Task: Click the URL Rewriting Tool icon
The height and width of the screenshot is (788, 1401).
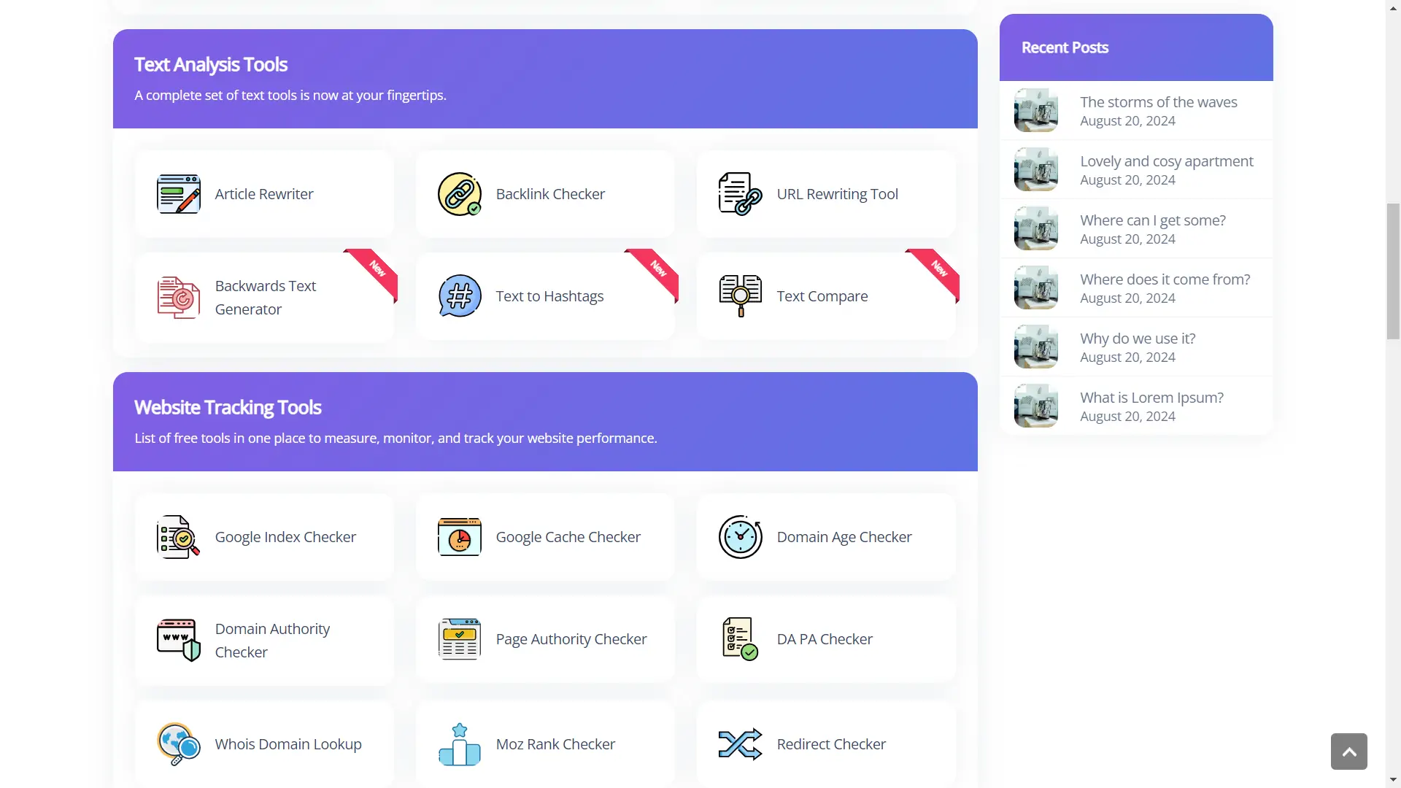Action: point(740,194)
